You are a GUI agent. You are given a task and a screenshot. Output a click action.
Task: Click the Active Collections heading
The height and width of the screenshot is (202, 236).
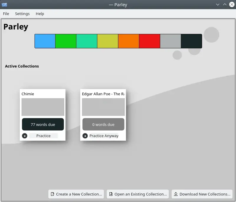pos(22,66)
